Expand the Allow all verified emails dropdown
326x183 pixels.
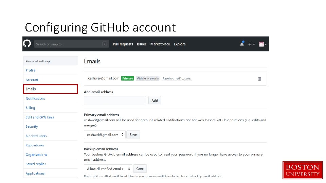(x=108, y=169)
